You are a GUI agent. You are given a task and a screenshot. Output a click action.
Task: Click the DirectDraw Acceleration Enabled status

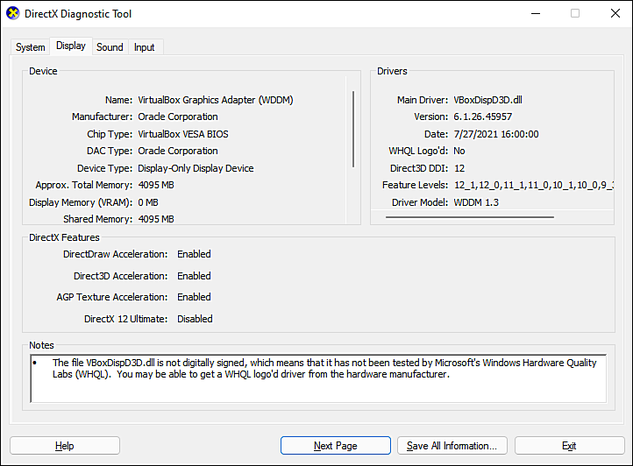(194, 254)
